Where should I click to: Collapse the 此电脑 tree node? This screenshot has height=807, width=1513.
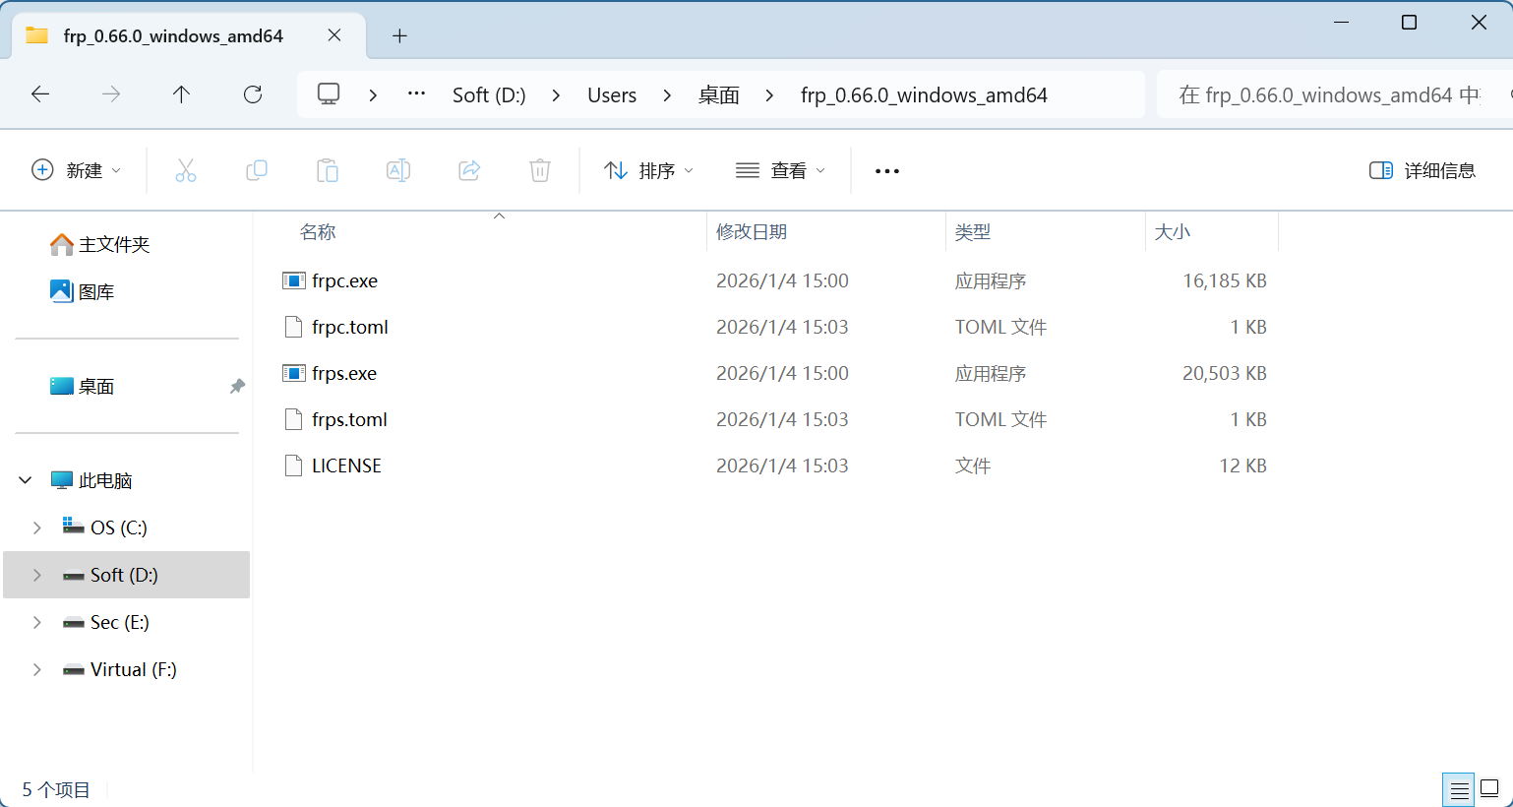[26, 480]
